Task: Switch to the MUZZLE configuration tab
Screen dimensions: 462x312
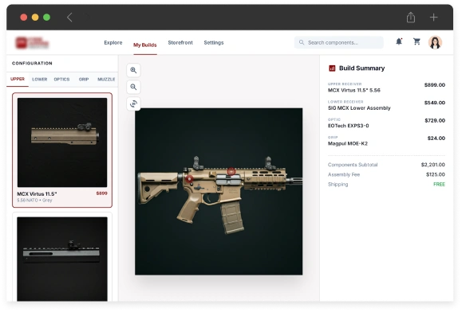Action: (106, 80)
